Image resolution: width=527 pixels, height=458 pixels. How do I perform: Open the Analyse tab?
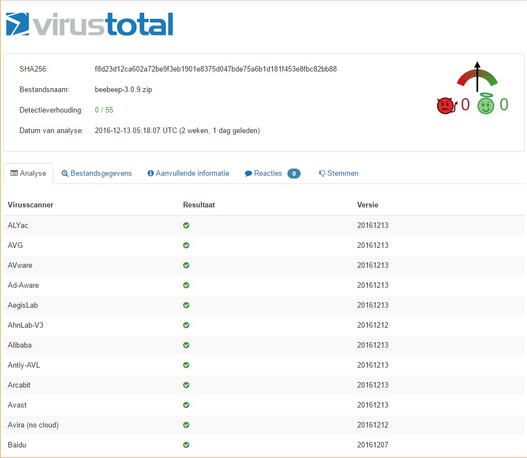click(28, 174)
